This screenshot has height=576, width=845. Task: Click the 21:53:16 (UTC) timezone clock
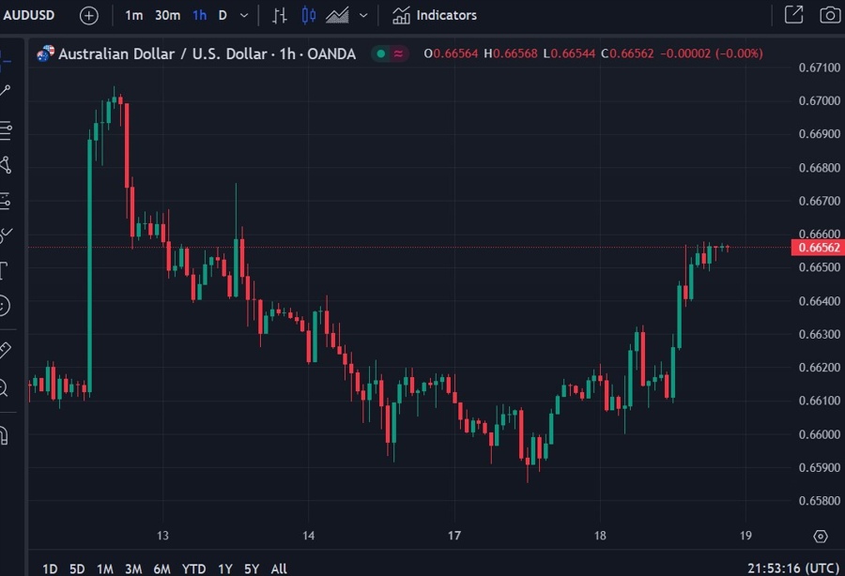[793, 568]
